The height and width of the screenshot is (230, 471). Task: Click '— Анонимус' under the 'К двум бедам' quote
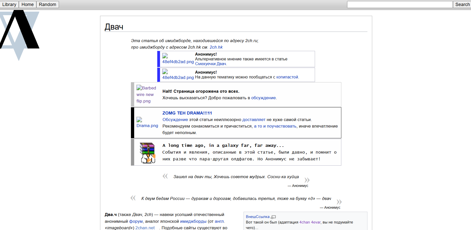coord(330,207)
